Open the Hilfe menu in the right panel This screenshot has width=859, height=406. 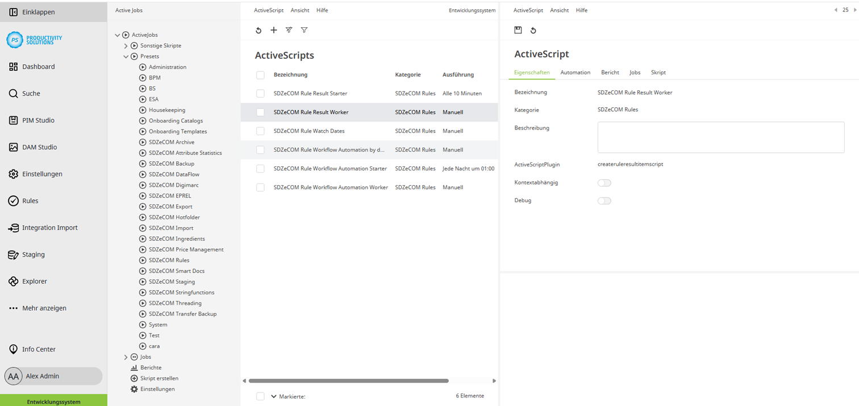click(x=581, y=10)
